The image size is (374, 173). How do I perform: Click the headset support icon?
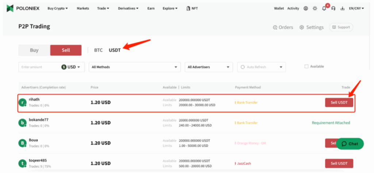(x=333, y=8)
